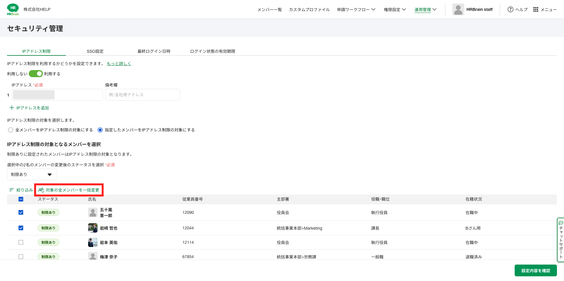The image size is (564, 281).
Task: Click the 備考欄 notes input field
Action: pos(142,95)
